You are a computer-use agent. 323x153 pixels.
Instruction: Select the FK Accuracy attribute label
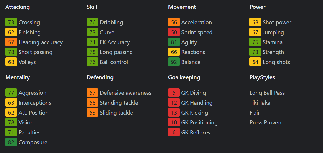[x=115, y=42]
